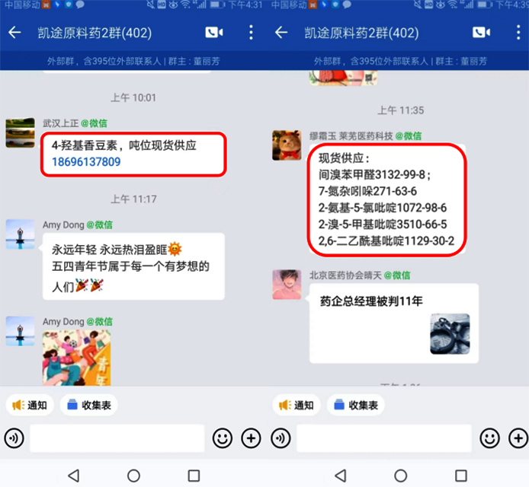529x487 pixels.
Task: Start a video call in right chat
Action: pyautogui.click(x=482, y=33)
